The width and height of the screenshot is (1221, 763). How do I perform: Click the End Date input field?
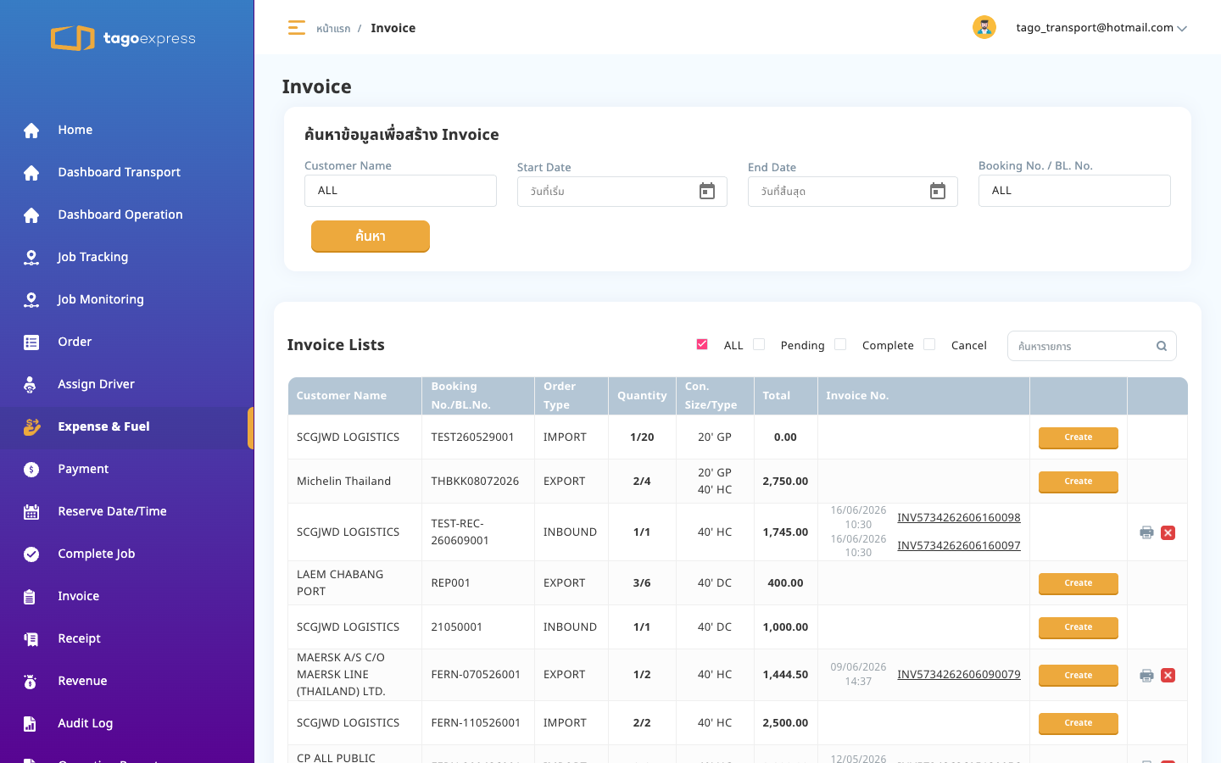853,192
